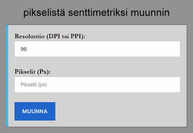
Task: Click the "Pikselit (px)" placeholder text
Action: coord(33,85)
